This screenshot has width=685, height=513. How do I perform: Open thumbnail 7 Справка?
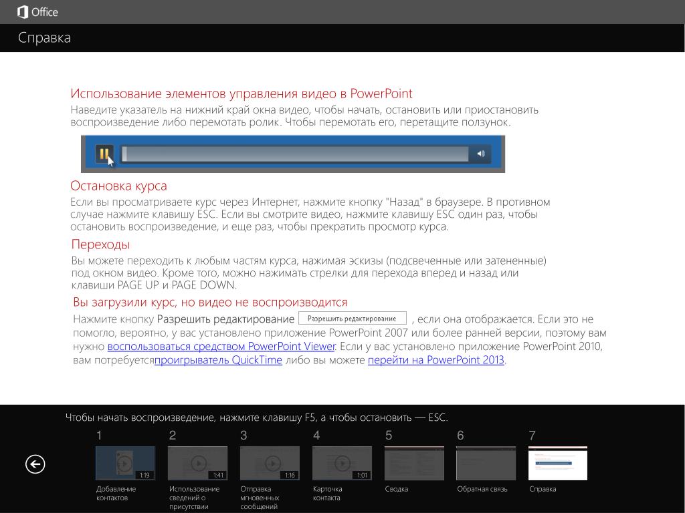(x=558, y=463)
